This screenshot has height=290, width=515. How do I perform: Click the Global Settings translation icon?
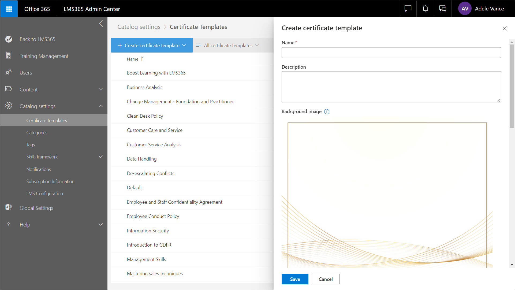click(9, 207)
